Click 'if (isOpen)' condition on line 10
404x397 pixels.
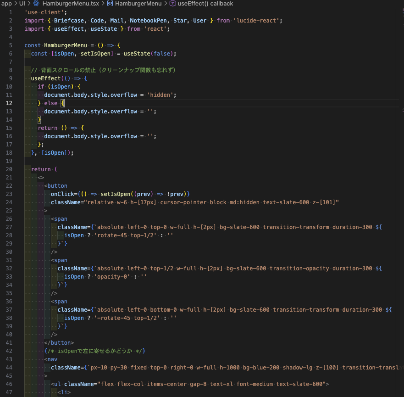coord(55,86)
